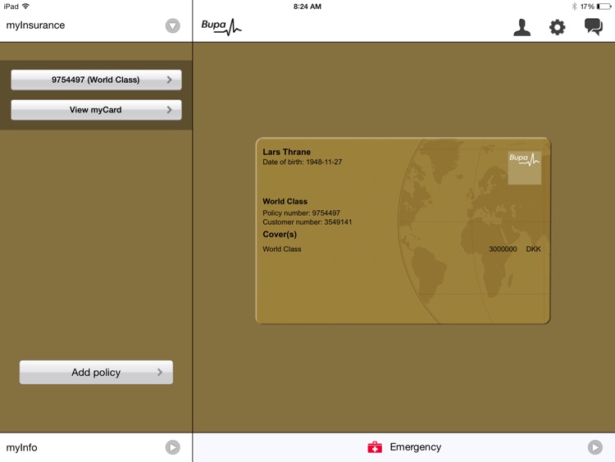Open the user profile icon
Viewport: 615px width, 462px height.
coord(522,27)
